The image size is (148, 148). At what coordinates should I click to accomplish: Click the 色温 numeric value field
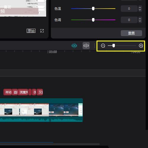tap(129, 9)
